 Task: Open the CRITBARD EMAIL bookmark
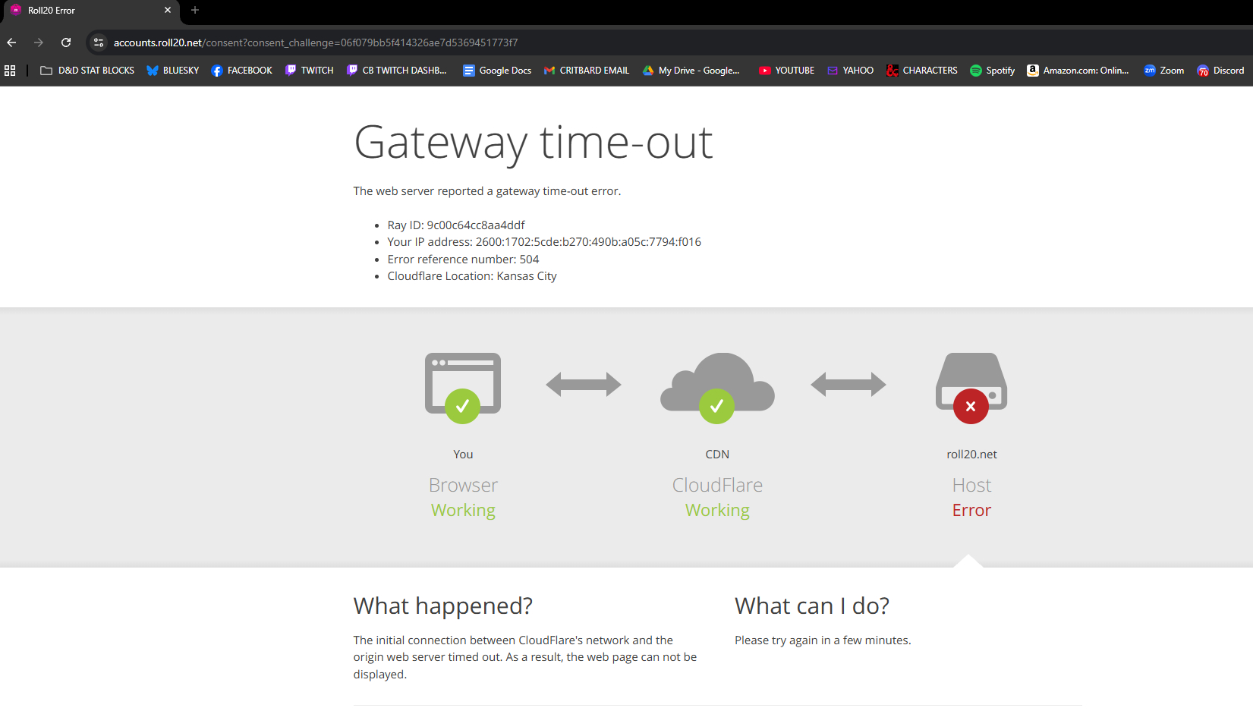click(x=587, y=71)
